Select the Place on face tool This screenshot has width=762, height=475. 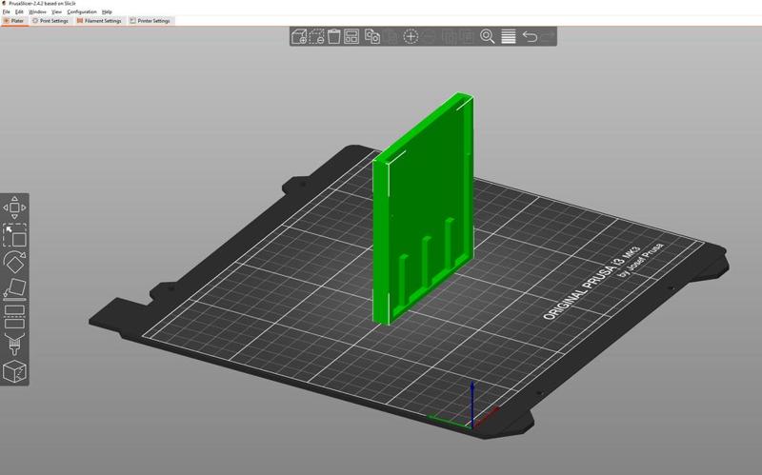[x=14, y=288]
